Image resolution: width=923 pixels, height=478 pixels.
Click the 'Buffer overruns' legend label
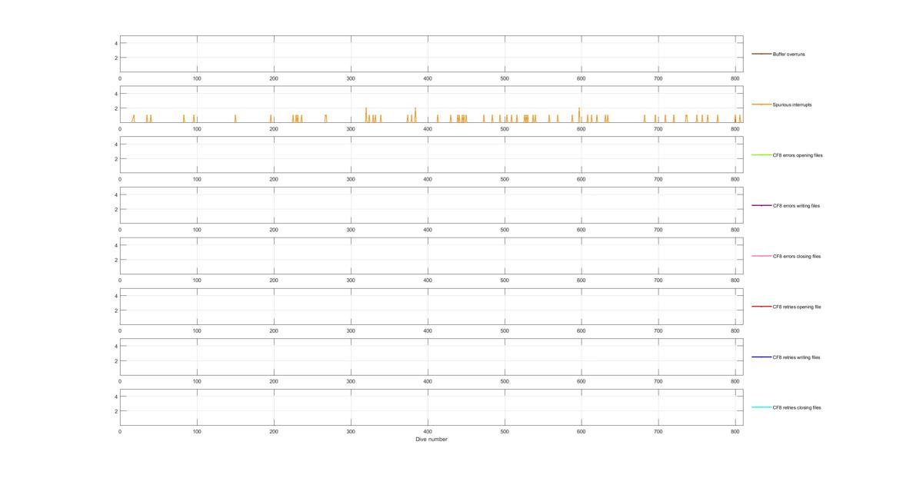pyautogui.click(x=789, y=55)
